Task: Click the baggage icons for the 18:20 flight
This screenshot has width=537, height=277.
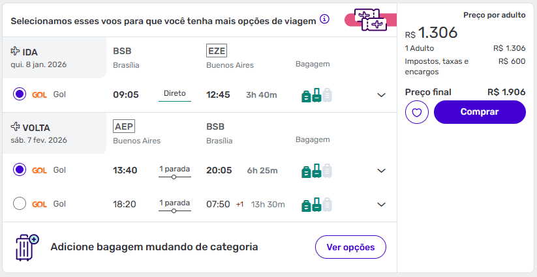Action: (x=316, y=205)
